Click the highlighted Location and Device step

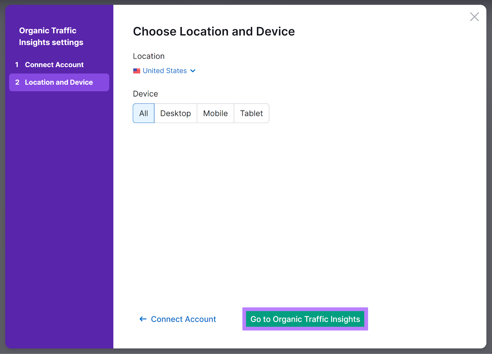click(59, 82)
